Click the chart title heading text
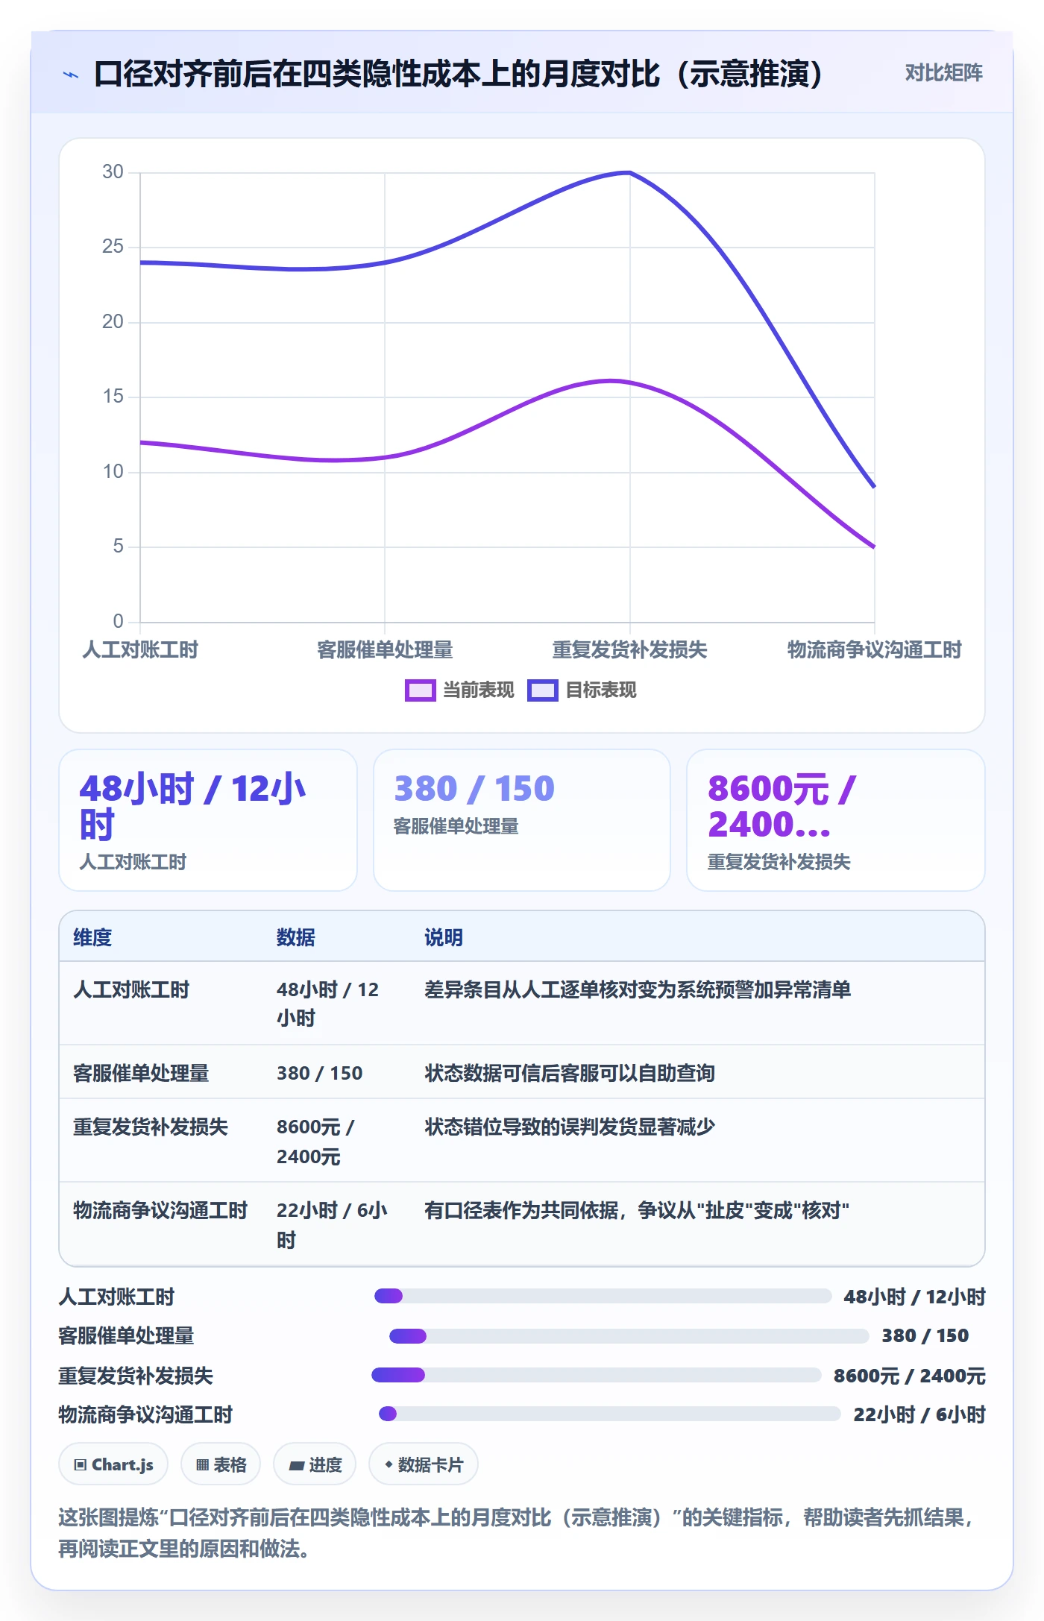 tap(459, 74)
